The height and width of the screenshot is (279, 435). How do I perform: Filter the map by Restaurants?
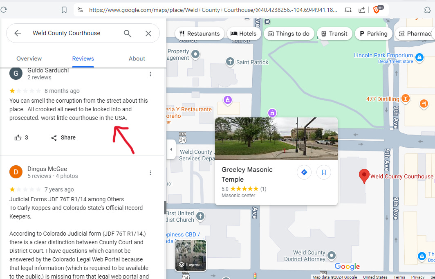pyautogui.click(x=200, y=34)
